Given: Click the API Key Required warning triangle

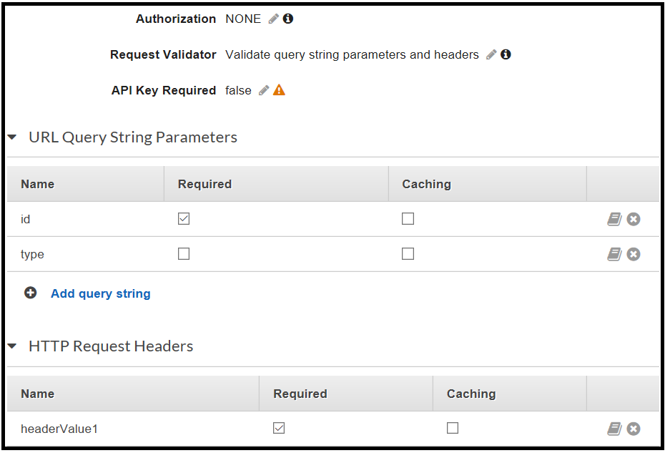Looking at the screenshot, I should pos(279,90).
